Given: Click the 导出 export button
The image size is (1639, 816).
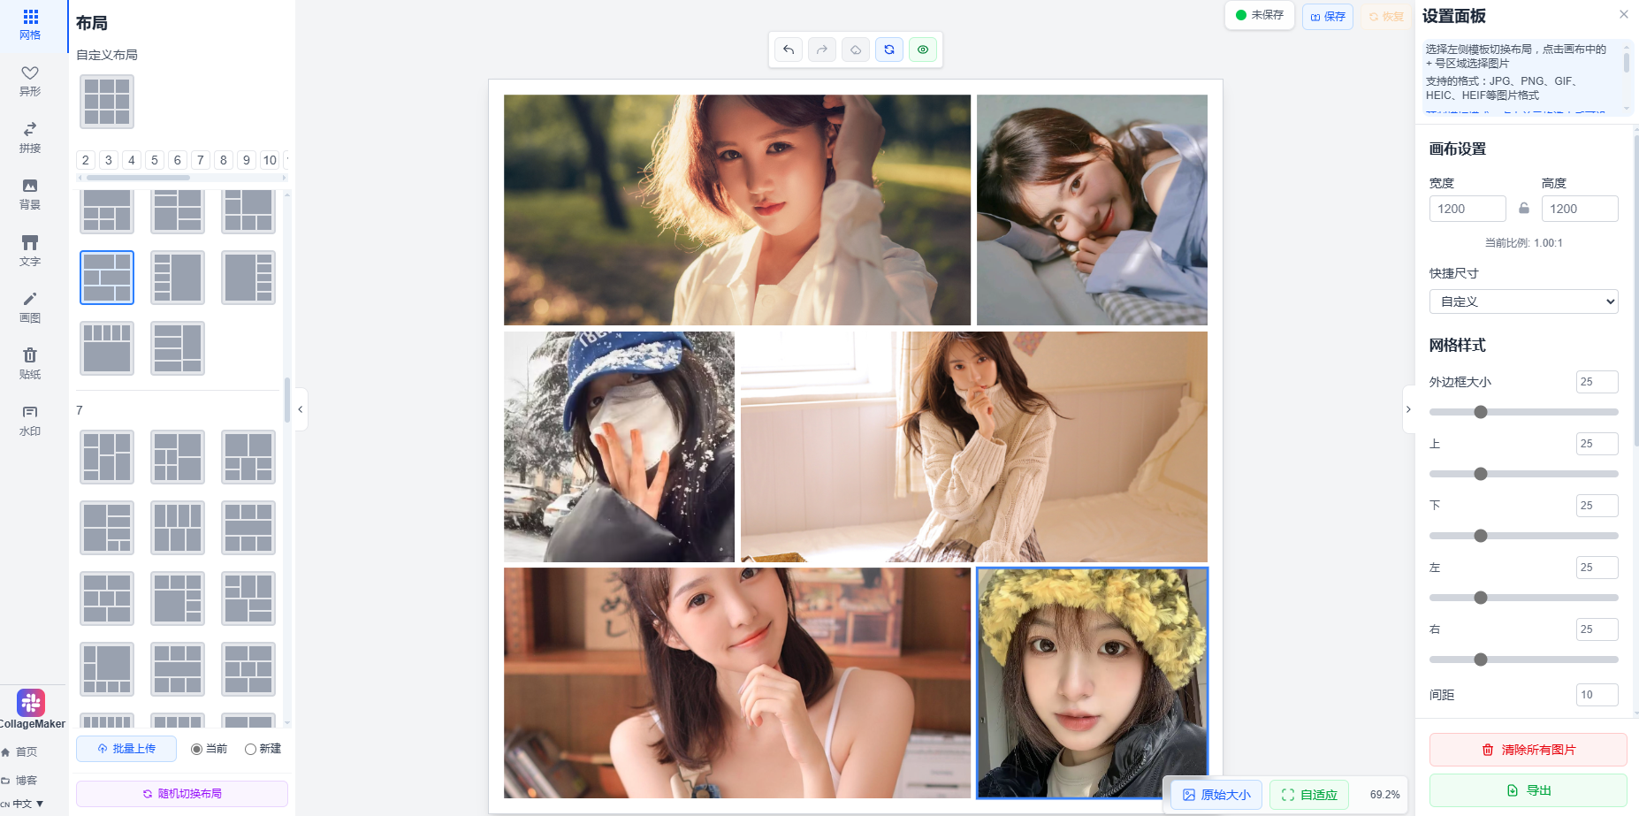Looking at the screenshot, I should pyautogui.click(x=1528, y=790).
